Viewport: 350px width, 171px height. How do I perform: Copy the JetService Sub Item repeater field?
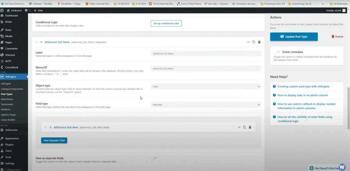pyautogui.click(x=244, y=127)
